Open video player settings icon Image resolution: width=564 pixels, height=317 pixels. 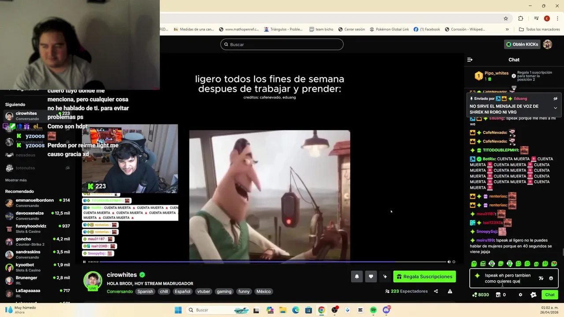click(x=454, y=262)
